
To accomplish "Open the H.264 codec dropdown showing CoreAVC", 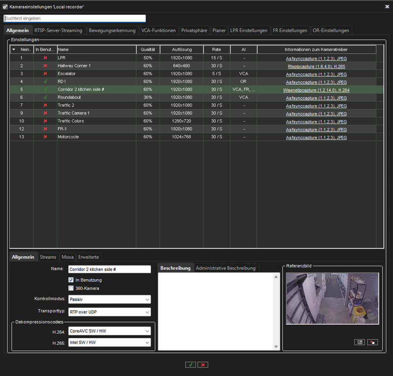I will [x=109, y=331].
